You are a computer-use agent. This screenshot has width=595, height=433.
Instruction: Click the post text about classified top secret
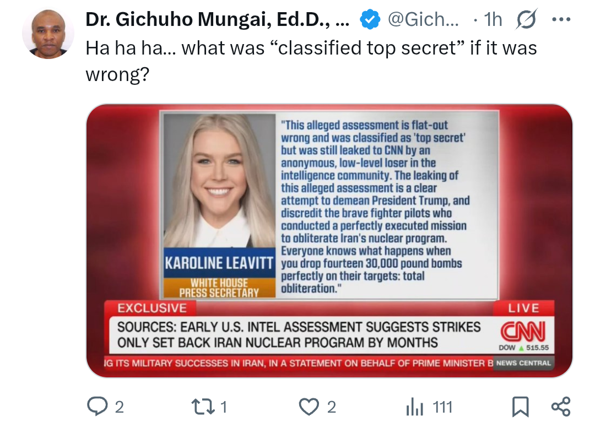pos(311,61)
